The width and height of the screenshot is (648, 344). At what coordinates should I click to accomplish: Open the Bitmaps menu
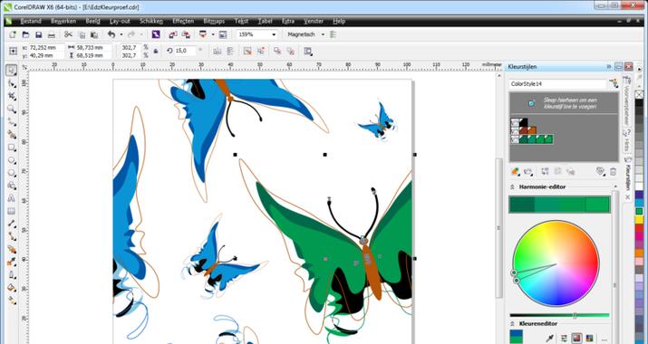click(x=214, y=21)
